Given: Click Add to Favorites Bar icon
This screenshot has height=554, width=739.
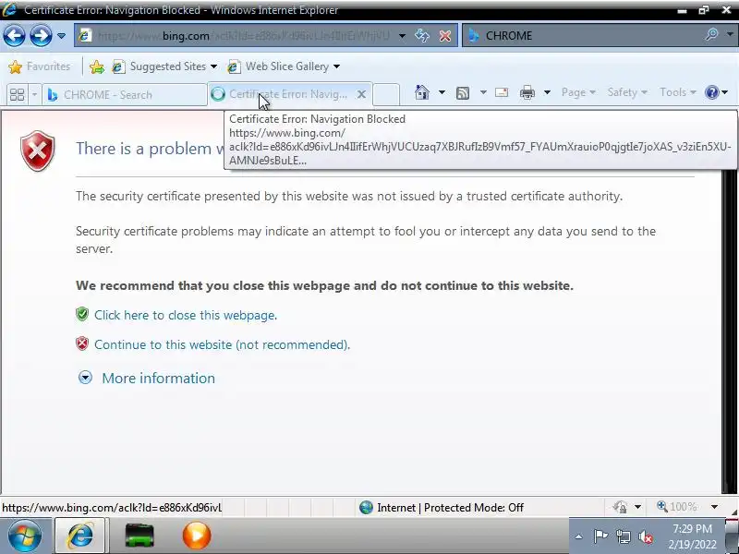Looking at the screenshot, I should 97,66.
